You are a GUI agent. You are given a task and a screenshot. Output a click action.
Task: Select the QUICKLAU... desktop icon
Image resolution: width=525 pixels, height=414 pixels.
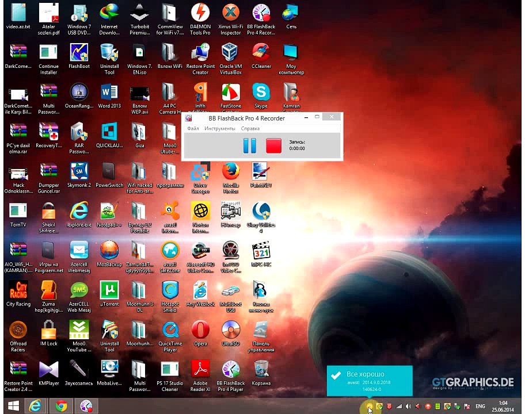point(109,136)
